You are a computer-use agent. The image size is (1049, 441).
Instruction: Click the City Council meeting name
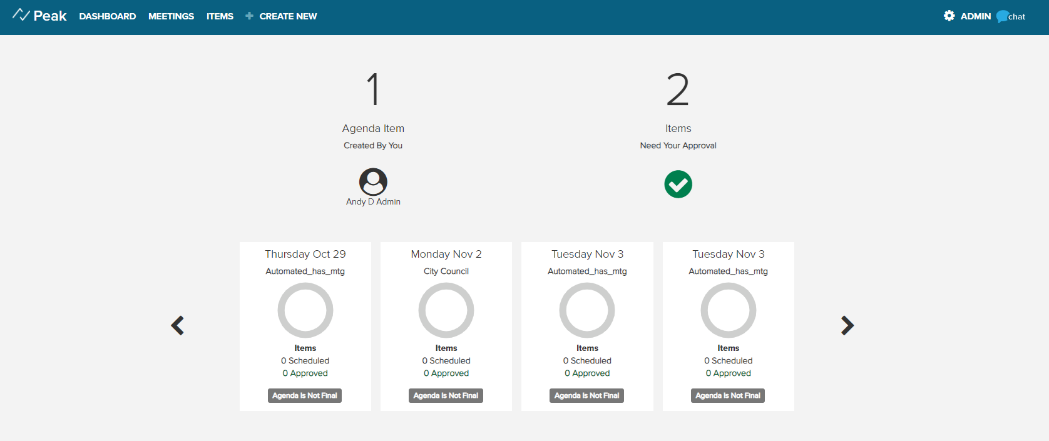tap(446, 271)
